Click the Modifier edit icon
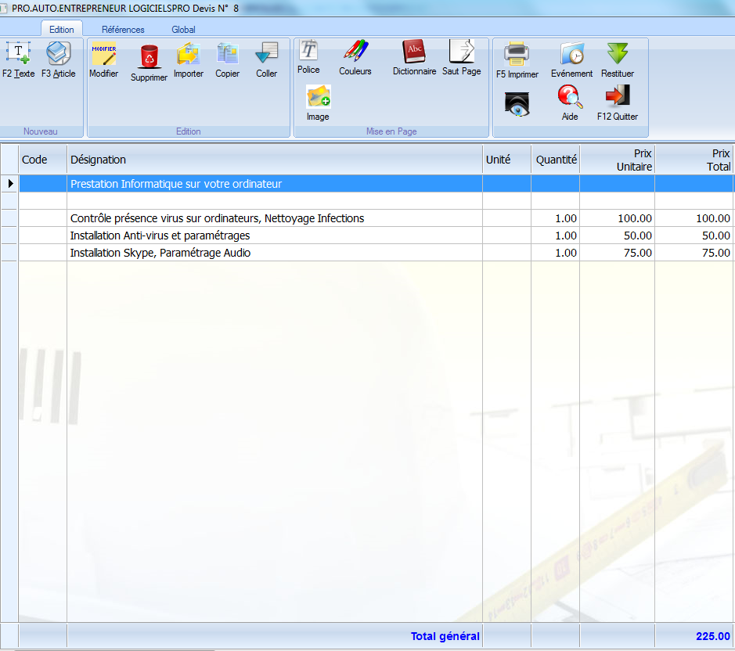Screen dimensions: 735x651 103,55
